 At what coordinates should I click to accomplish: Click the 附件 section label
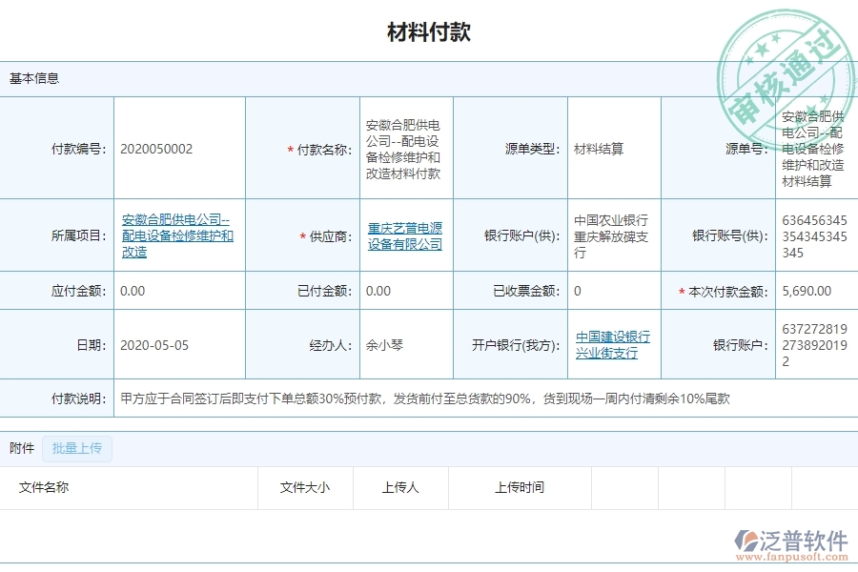coord(19,449)
